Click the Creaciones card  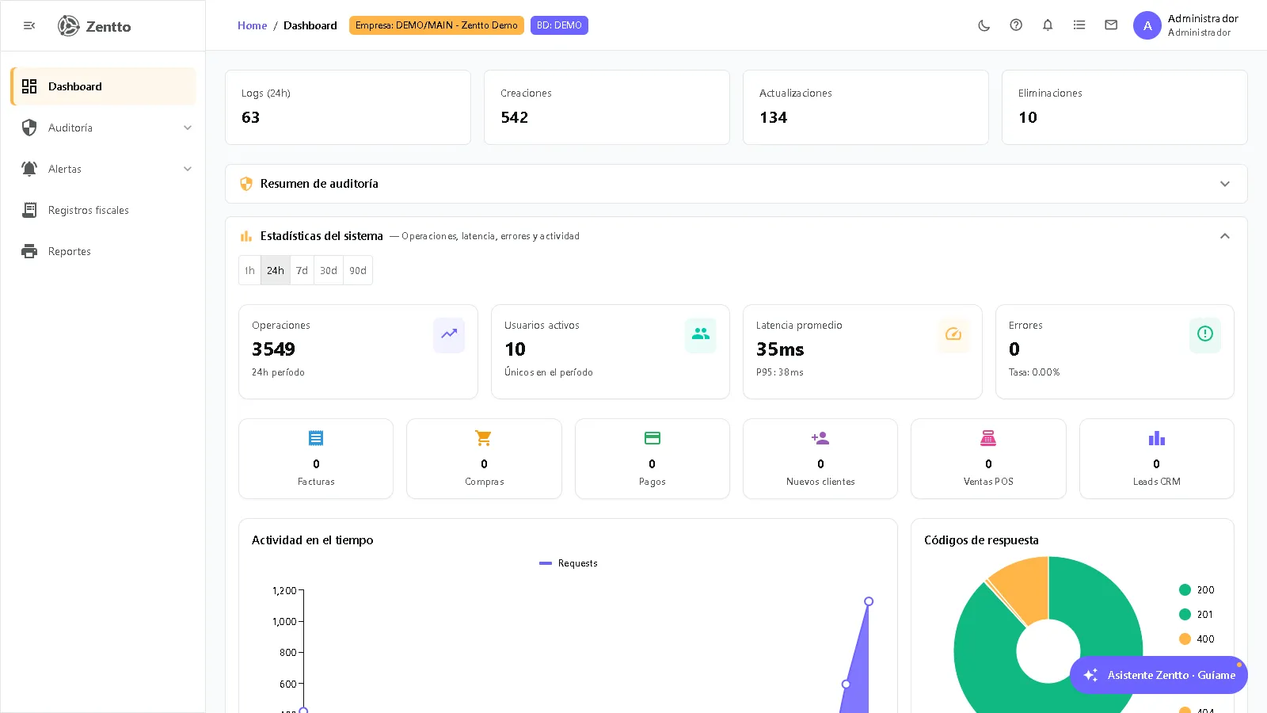607,107
